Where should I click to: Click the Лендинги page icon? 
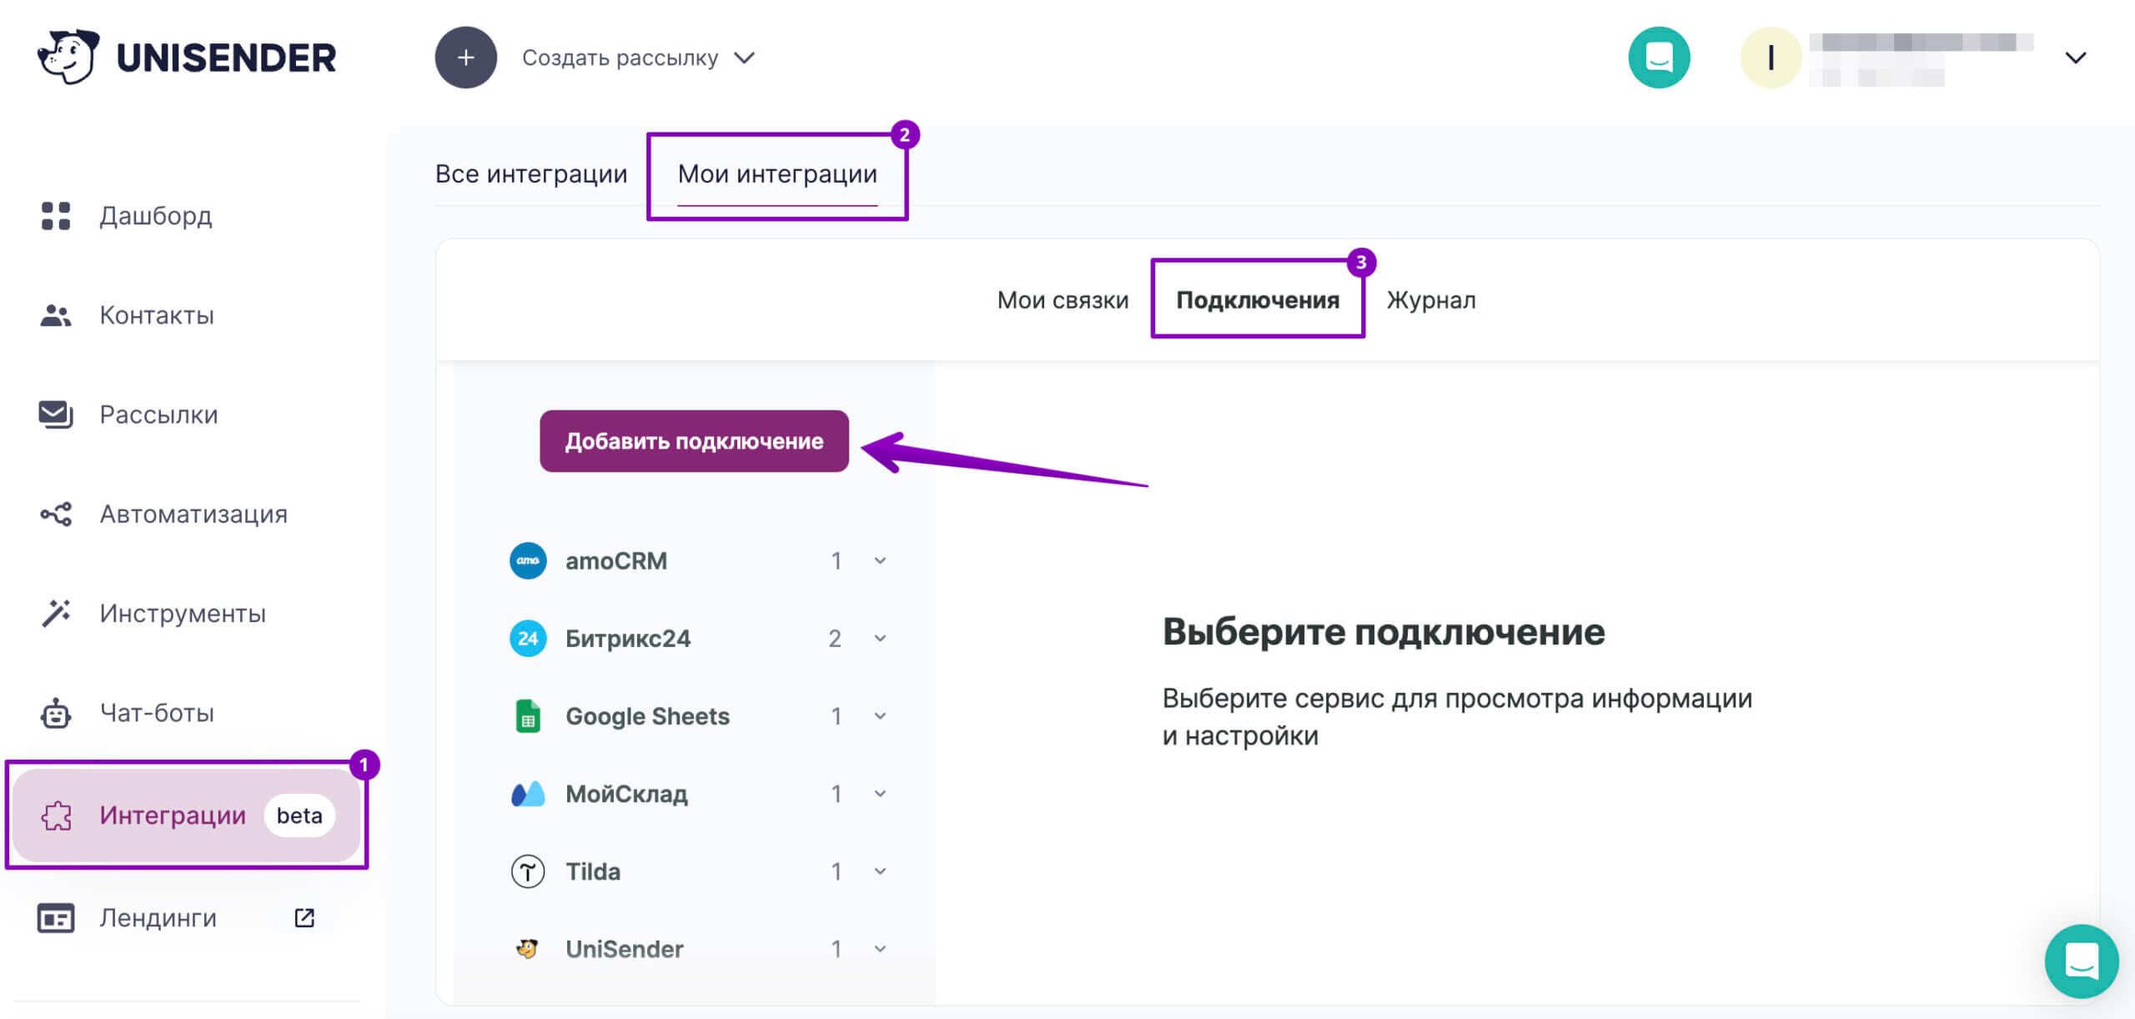pos(56,918)
